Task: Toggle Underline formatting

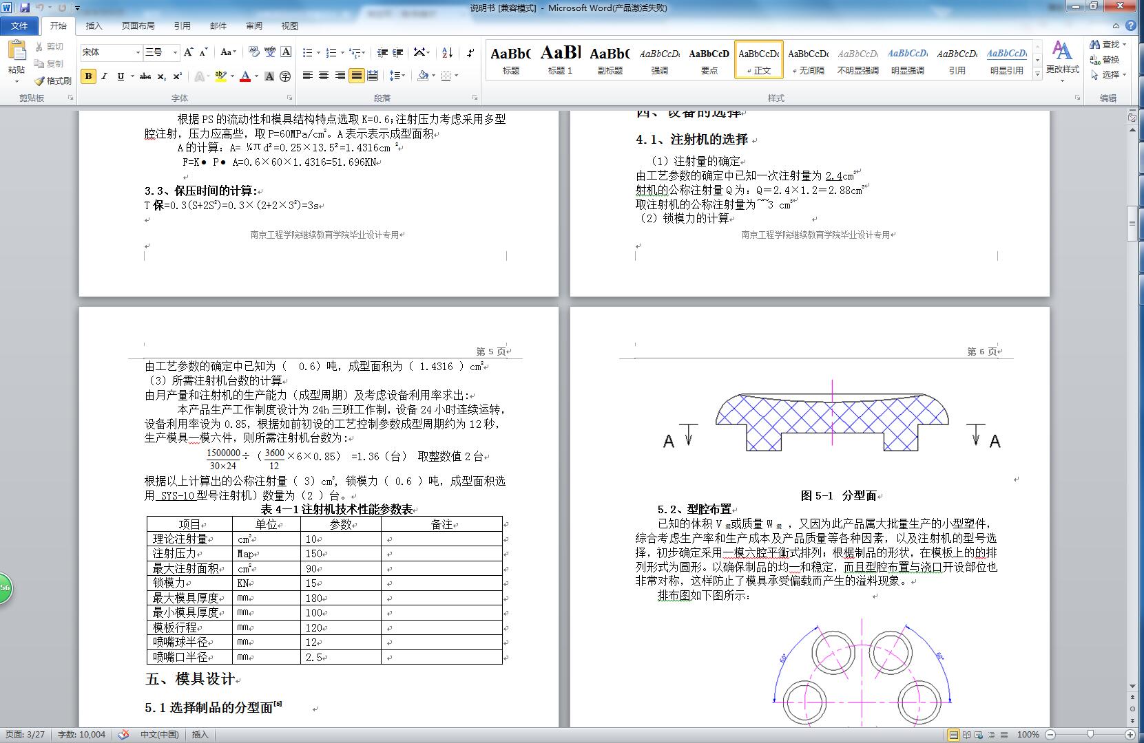Action: tap(121, 76)
